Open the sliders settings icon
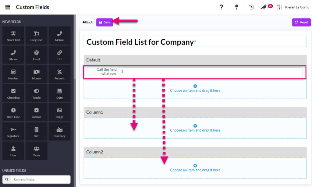Viewport: 312px width, 187px height. click(280, 7)
